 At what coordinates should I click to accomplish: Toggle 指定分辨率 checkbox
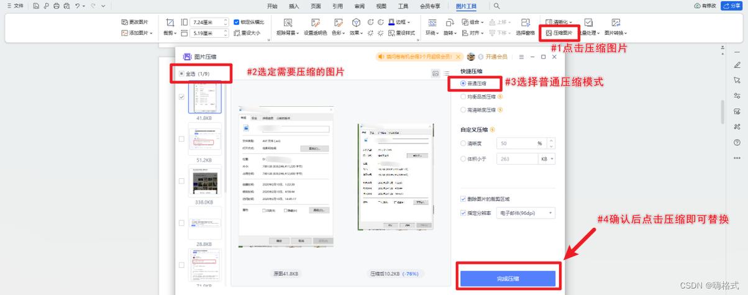click(463, 213)
